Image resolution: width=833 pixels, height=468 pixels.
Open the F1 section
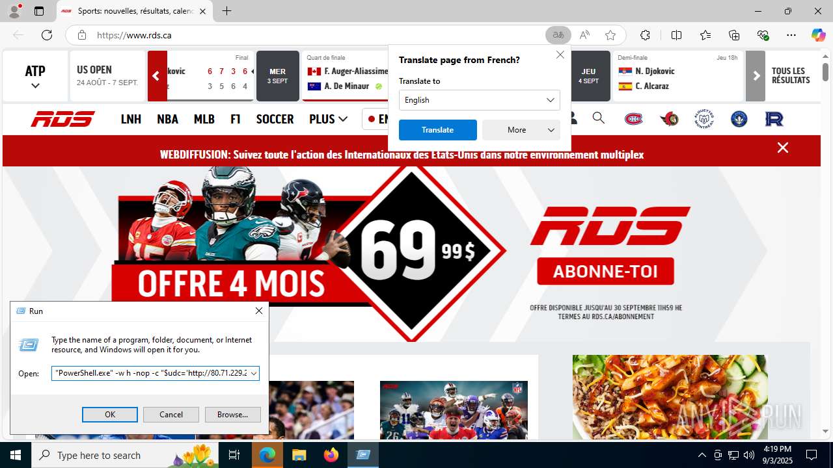[x=236, y=119]
